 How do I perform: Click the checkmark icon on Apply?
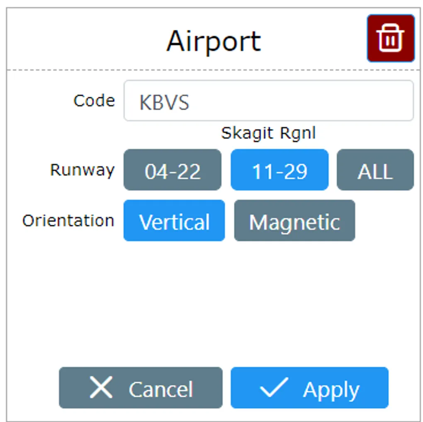(x=274, y=388)
